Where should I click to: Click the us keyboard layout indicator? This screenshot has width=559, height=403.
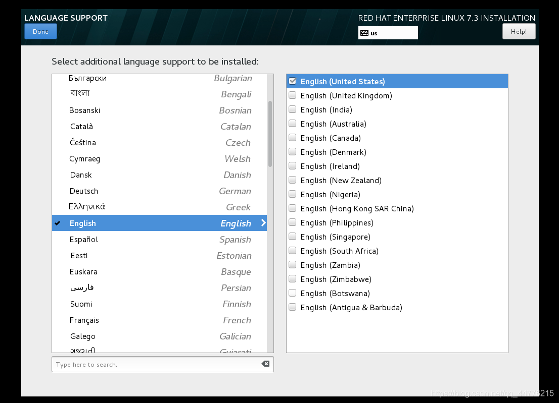[388, 33]
